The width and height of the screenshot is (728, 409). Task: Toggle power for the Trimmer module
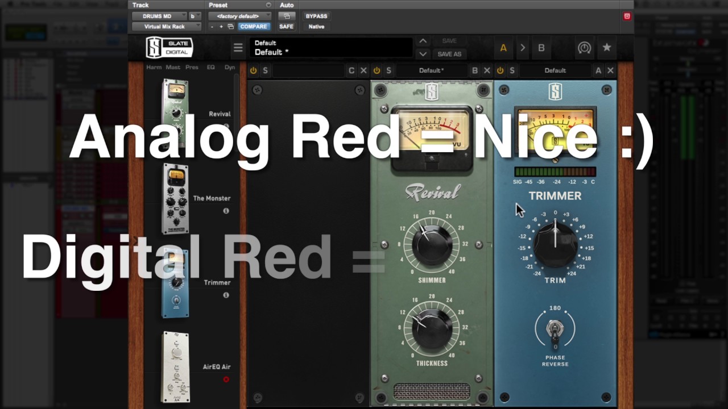tap(500, 70)
